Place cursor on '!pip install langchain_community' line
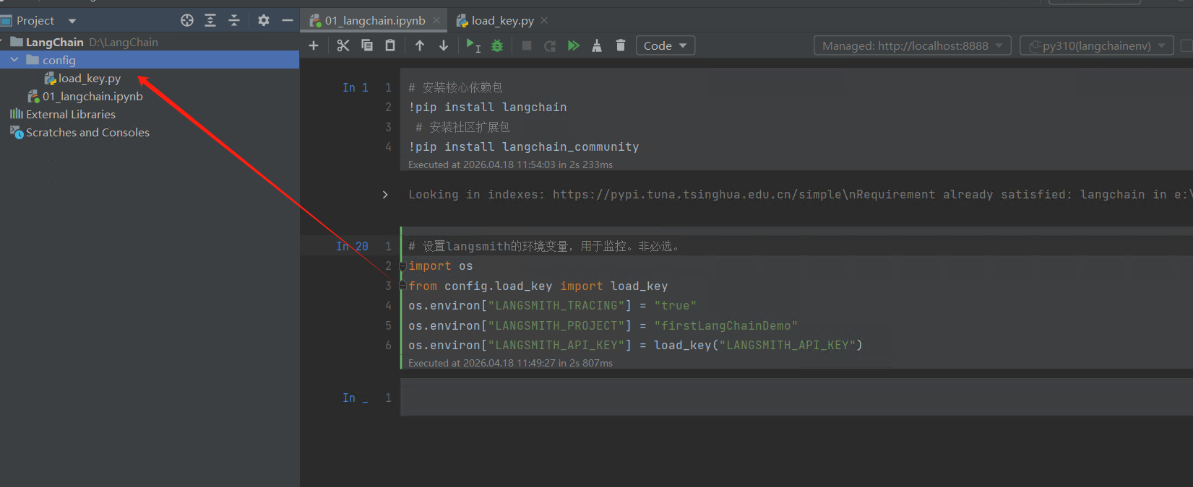Image resolution: width=1193 pixels, height=487 pixels. pos(524,146)
